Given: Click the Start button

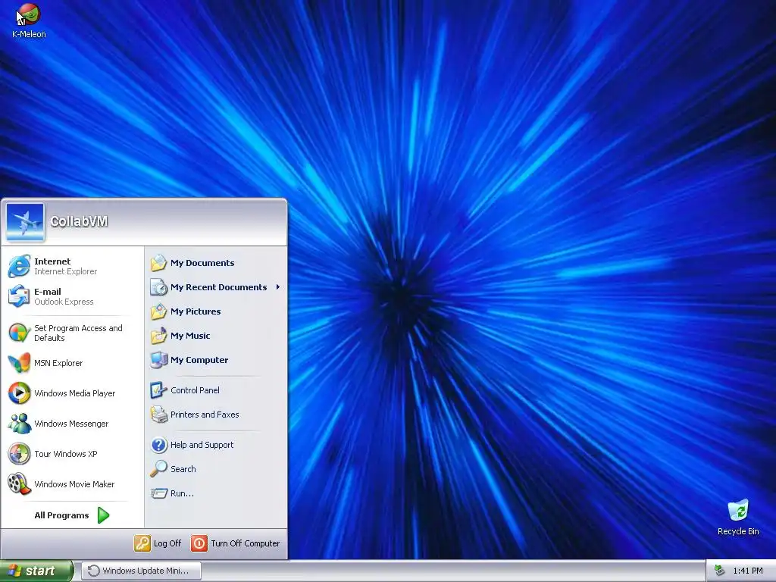Looking at the screenshot, I should (x=36, y=571).
